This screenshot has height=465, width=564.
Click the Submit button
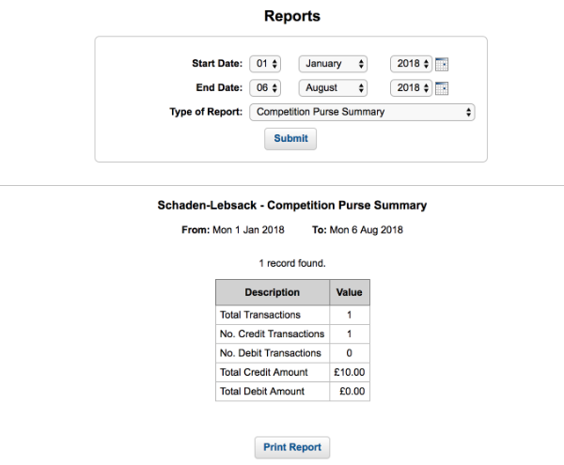290,139
